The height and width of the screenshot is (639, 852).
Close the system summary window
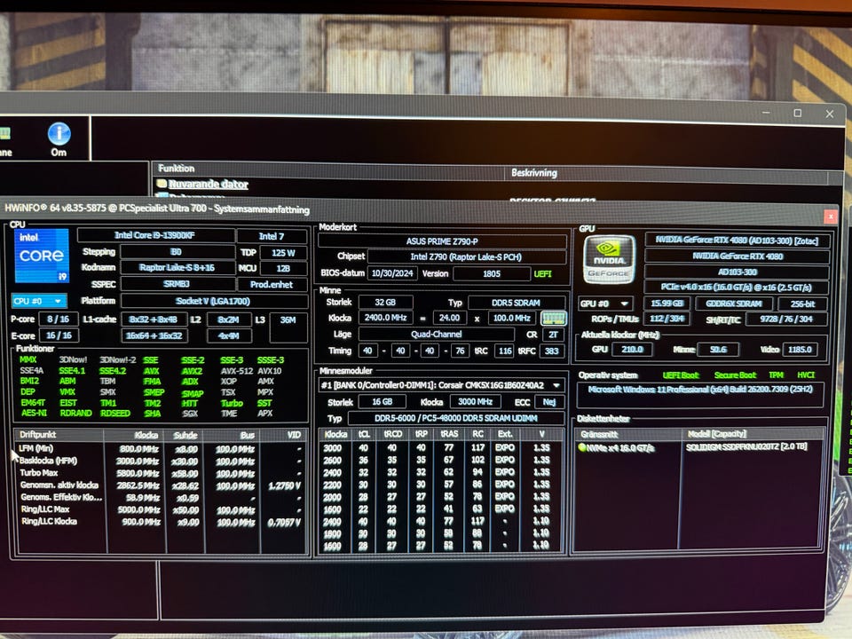830,216
